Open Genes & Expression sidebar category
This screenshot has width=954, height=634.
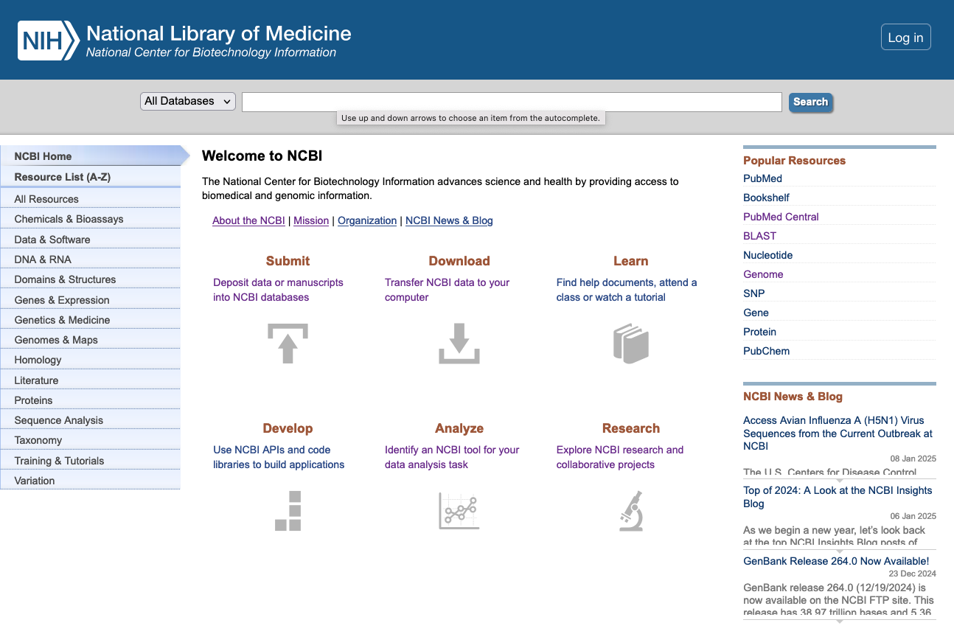pyautogui.click(x=62, y=300)
